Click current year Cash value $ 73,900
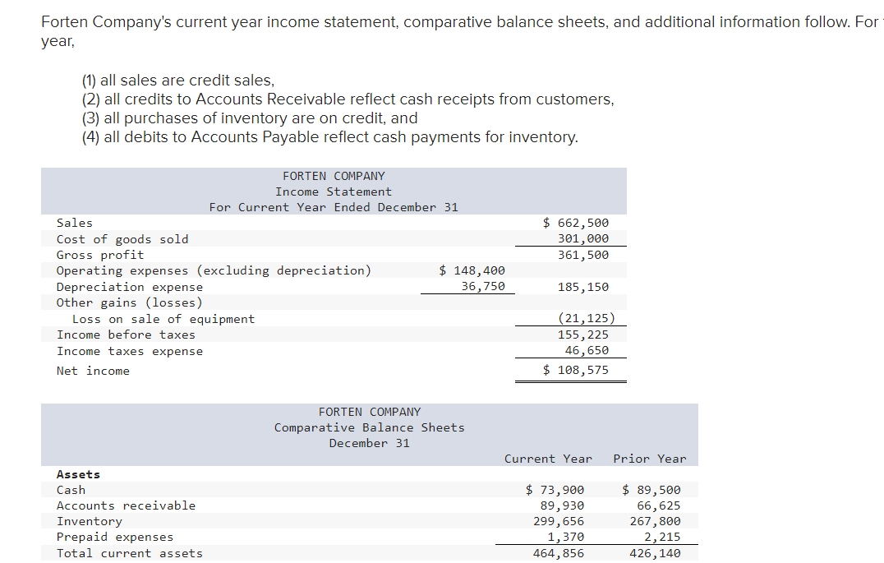The image size is (884, 563). pos(555,490)
